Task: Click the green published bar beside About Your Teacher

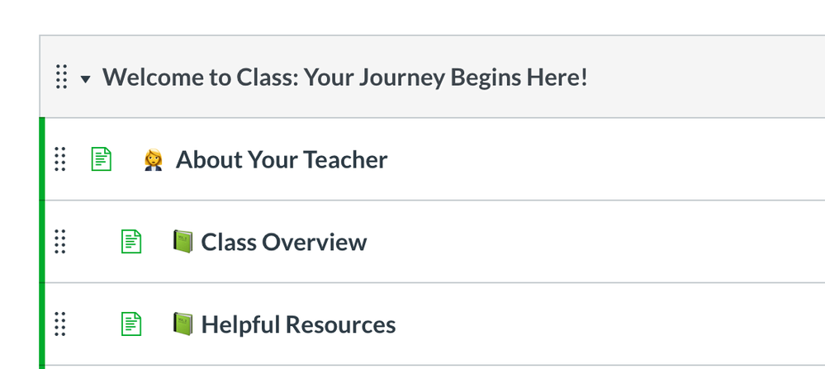Action: [x=42, y=159]
